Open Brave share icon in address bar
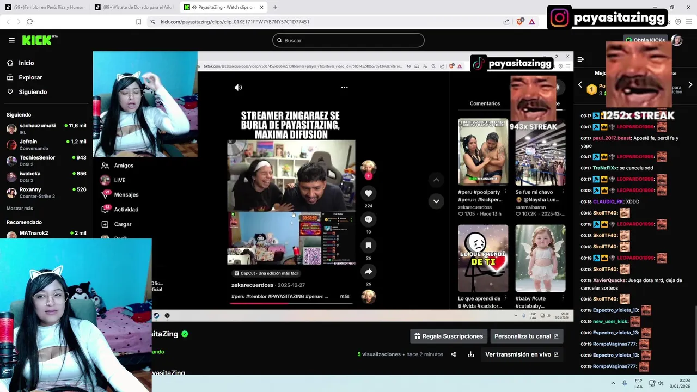 (506, 22)
